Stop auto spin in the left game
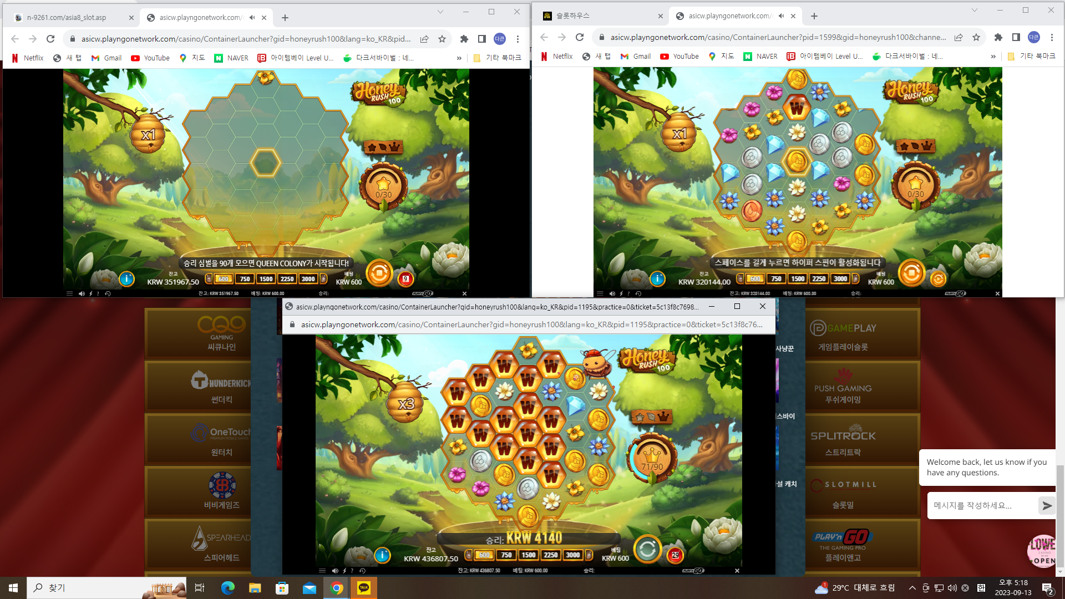Screen dimensions: 1065x599 click(x=405, y=279)
